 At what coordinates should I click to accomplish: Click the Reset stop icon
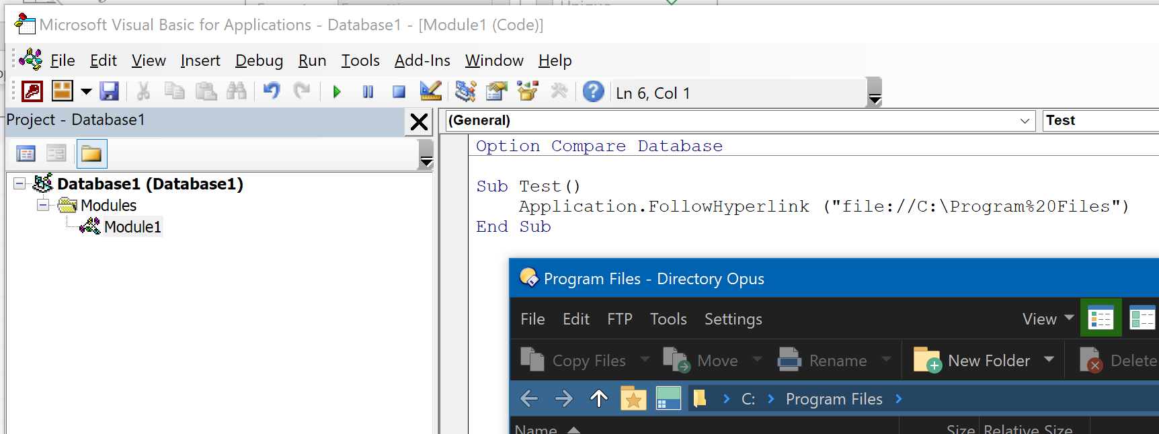[399, 91]
